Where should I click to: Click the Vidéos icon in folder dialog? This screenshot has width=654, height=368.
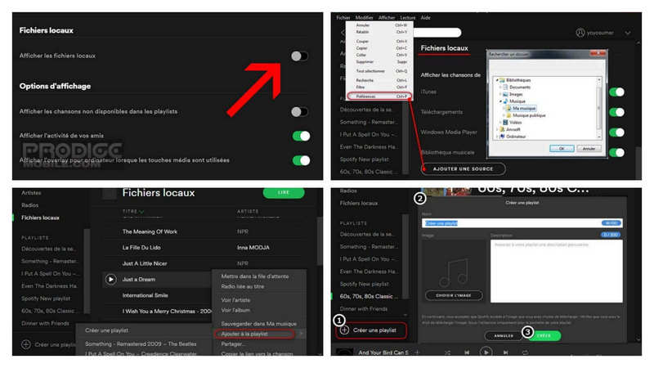coord(505,122)
